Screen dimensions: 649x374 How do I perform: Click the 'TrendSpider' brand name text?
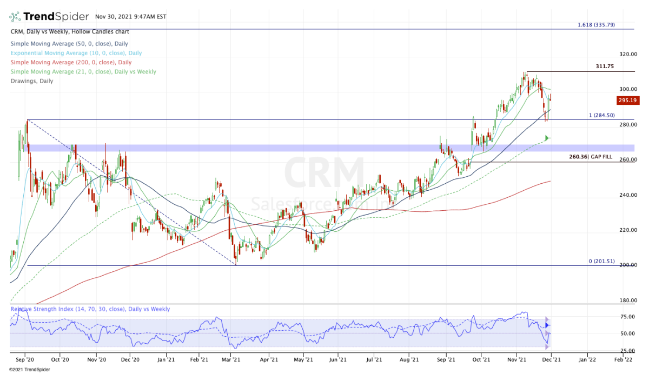pyautogui.click(x=57, y=17)
